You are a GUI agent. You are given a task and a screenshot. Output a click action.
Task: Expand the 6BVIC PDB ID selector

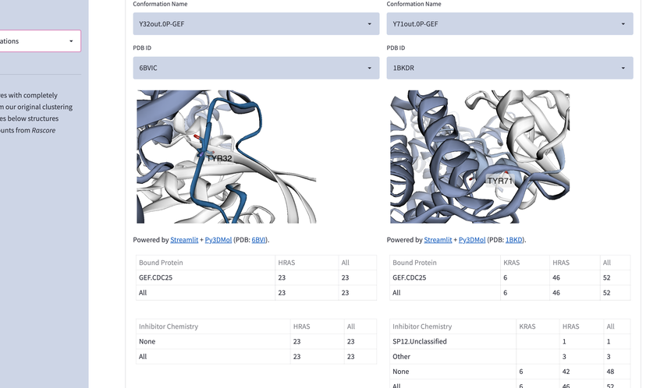coord(255,68)
